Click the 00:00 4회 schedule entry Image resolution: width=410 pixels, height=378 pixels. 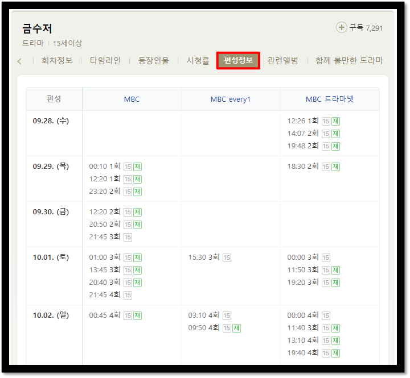(x=303, y=315)
